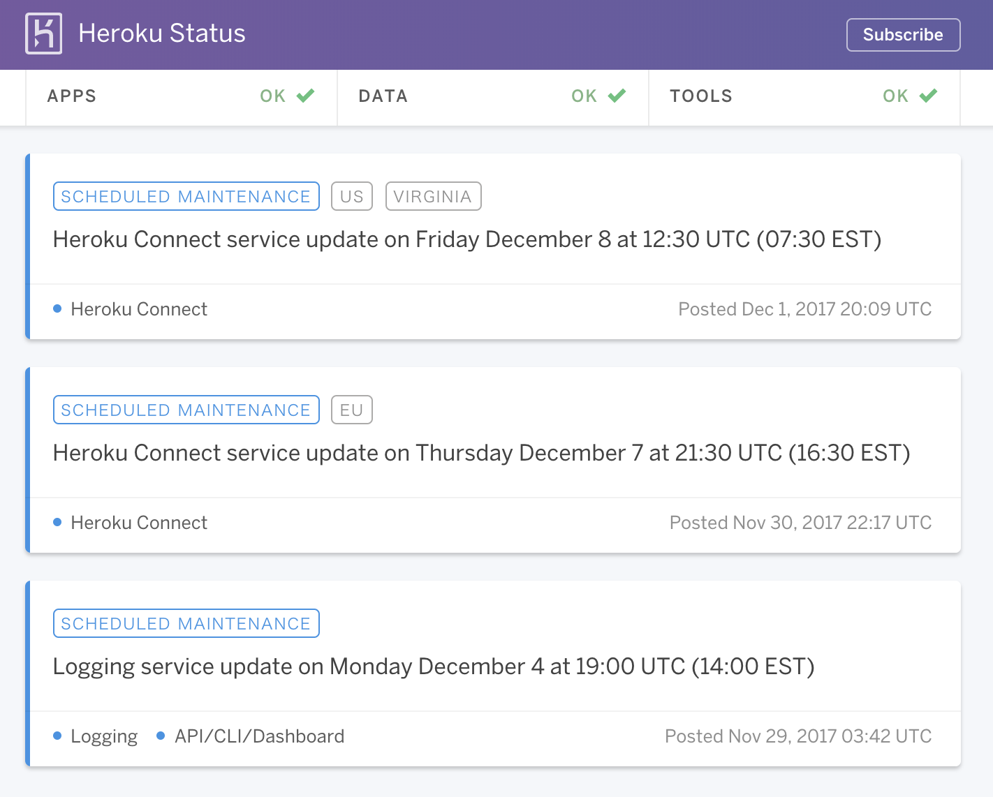Click the Subscribe button
This screenshot has height=797, width=993.
coord(903,34)
